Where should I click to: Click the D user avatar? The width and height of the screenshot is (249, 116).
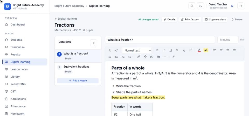click(x=232, y=6)
